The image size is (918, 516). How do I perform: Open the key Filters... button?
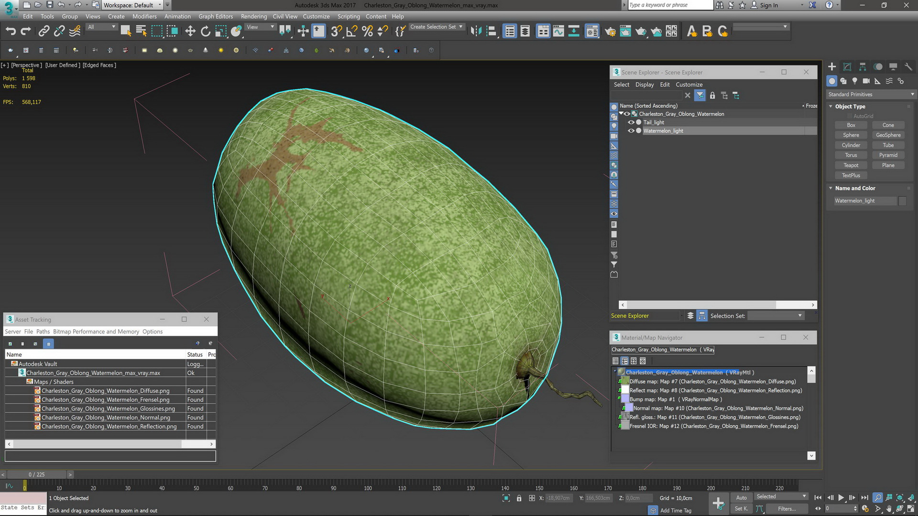(787, 509)
